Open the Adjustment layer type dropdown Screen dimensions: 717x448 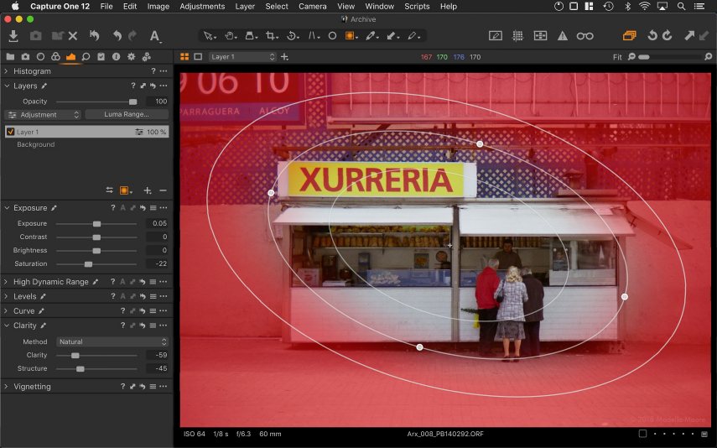[43, 115]
